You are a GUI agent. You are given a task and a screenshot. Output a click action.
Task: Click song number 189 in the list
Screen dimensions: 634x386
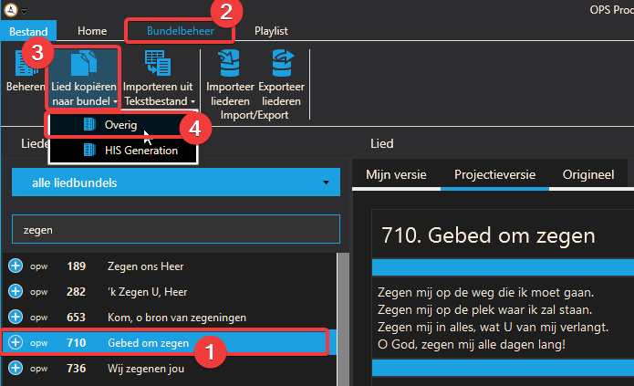76,266
